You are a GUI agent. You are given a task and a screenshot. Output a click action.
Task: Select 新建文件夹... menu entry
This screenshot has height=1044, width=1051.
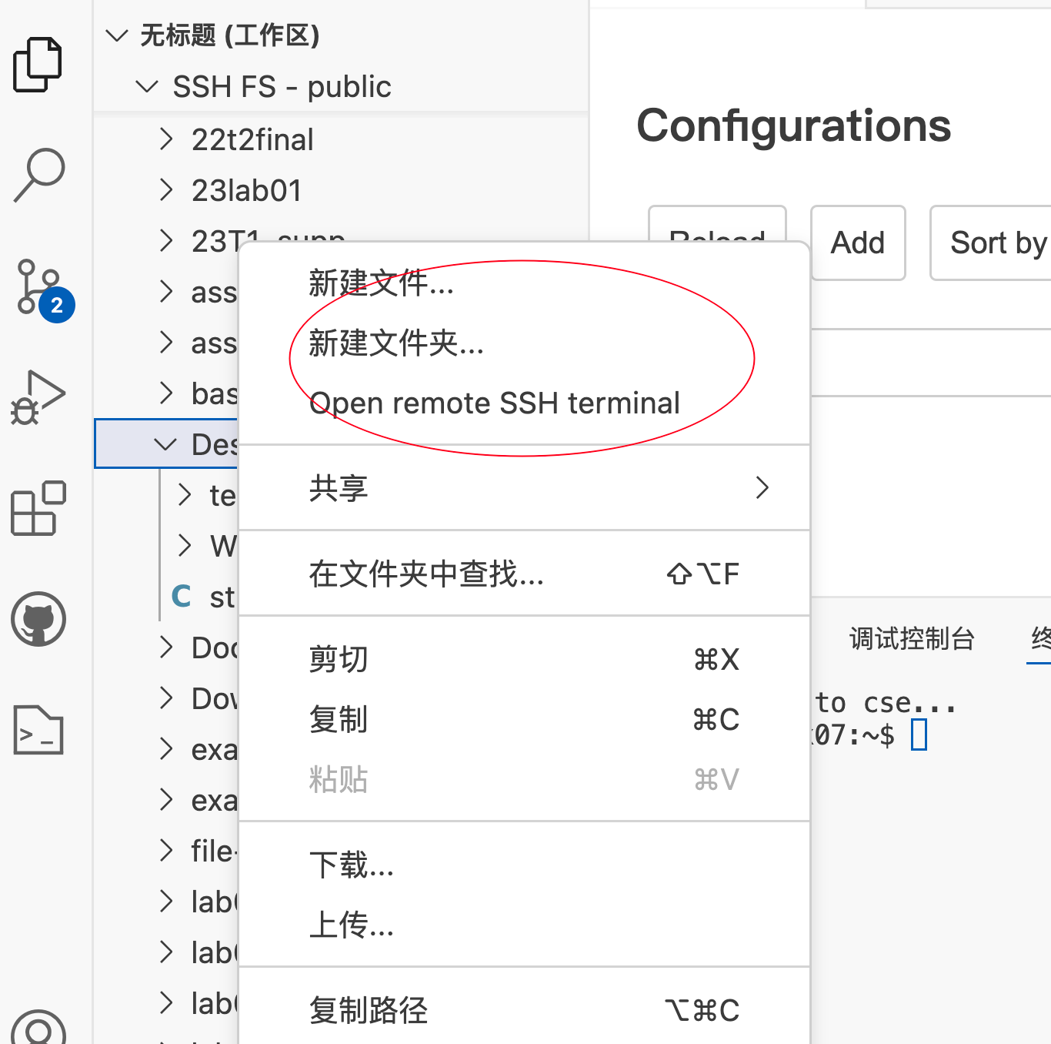coord(524,343)
